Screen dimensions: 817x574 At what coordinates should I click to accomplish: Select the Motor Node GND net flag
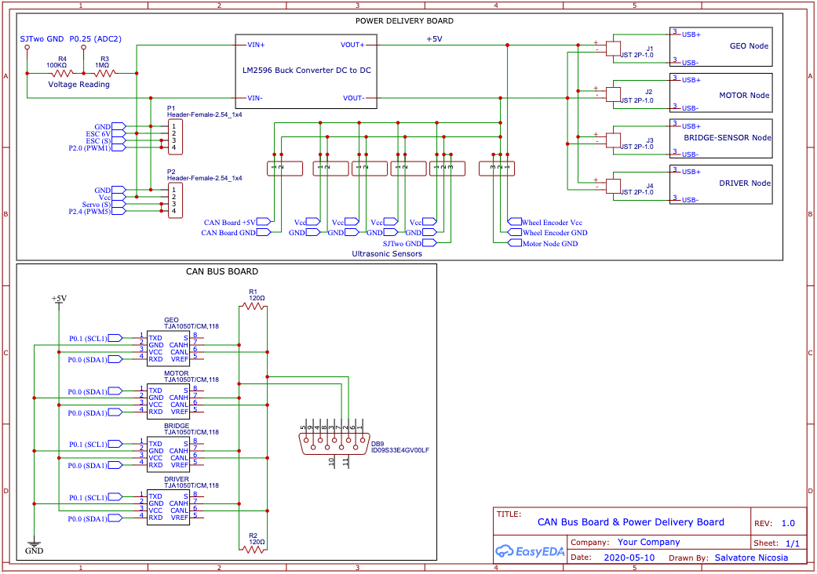(x=515, y=244)
